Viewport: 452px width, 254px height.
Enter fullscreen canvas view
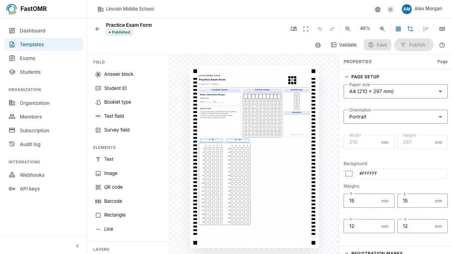pyautogui.click(x=306, y=29)
